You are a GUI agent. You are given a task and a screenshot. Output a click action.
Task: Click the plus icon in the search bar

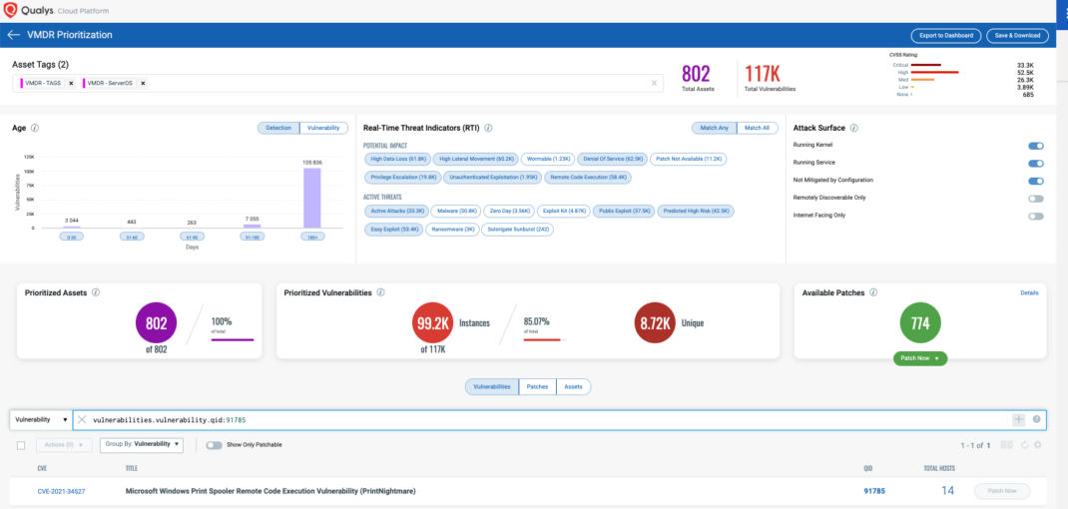(x=1018, y=420)
